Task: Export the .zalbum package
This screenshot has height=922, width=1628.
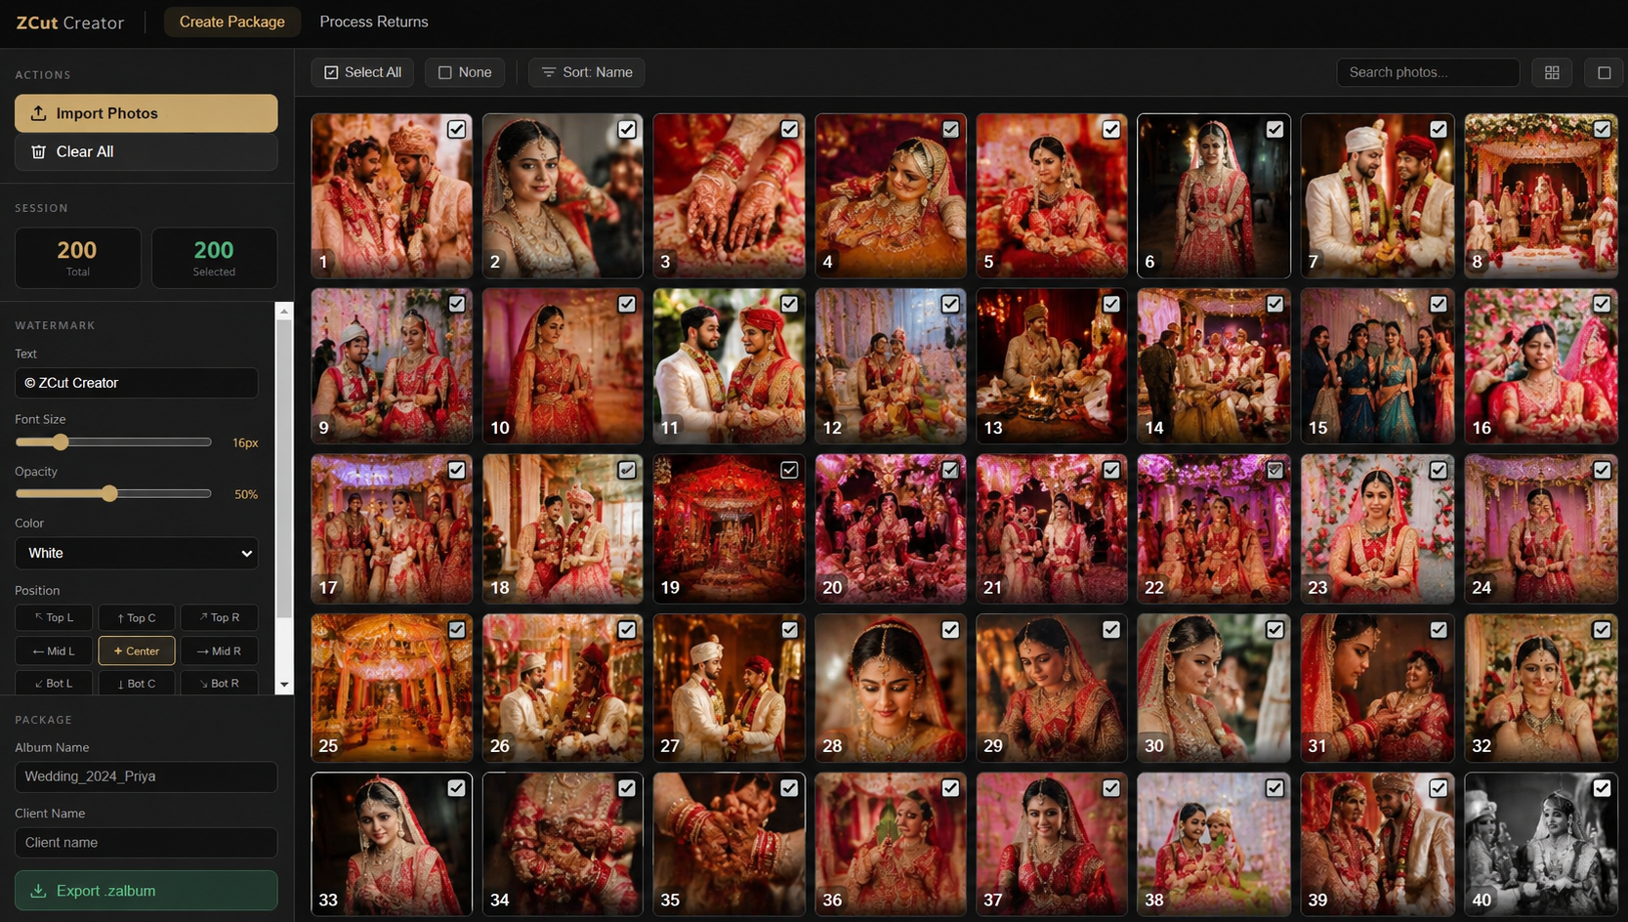Action: 146,891
